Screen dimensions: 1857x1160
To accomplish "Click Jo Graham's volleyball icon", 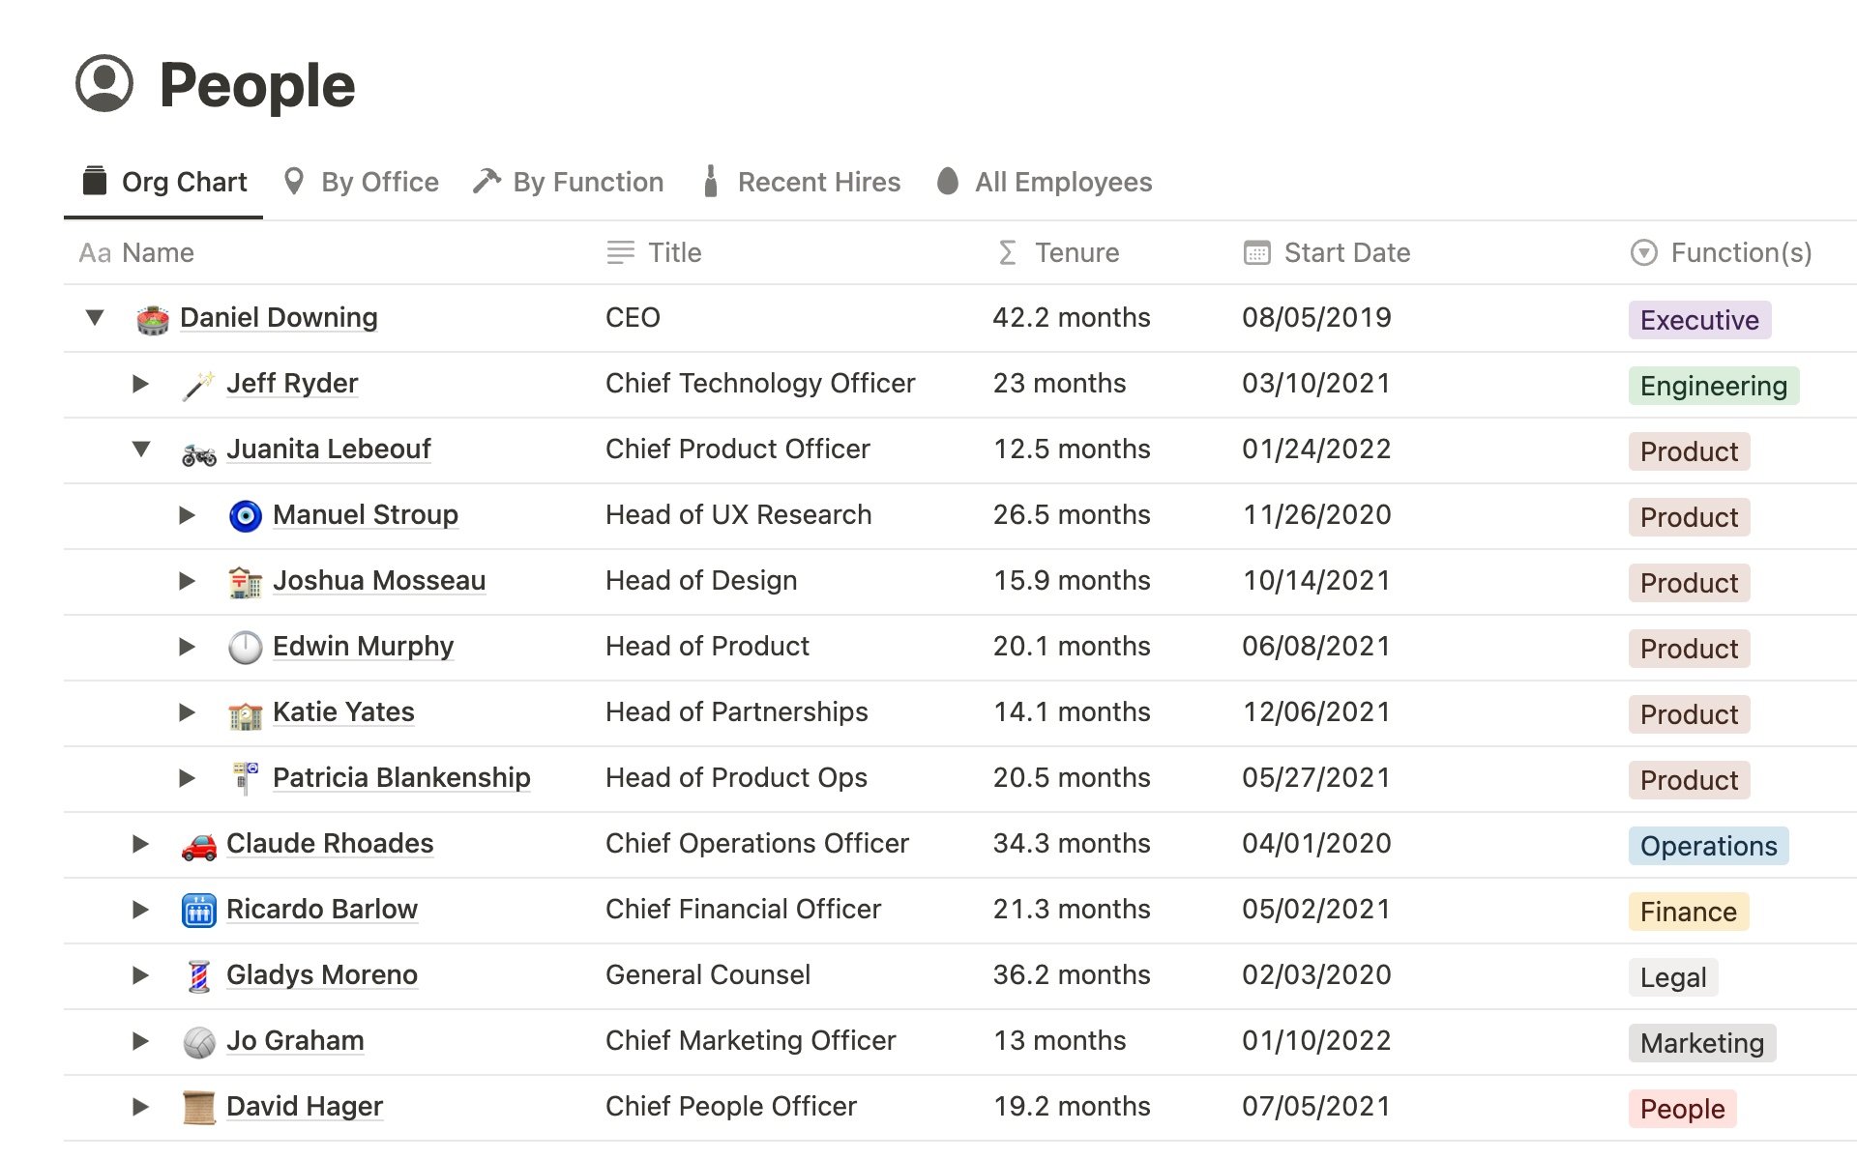I will (x=199, y=1042).
